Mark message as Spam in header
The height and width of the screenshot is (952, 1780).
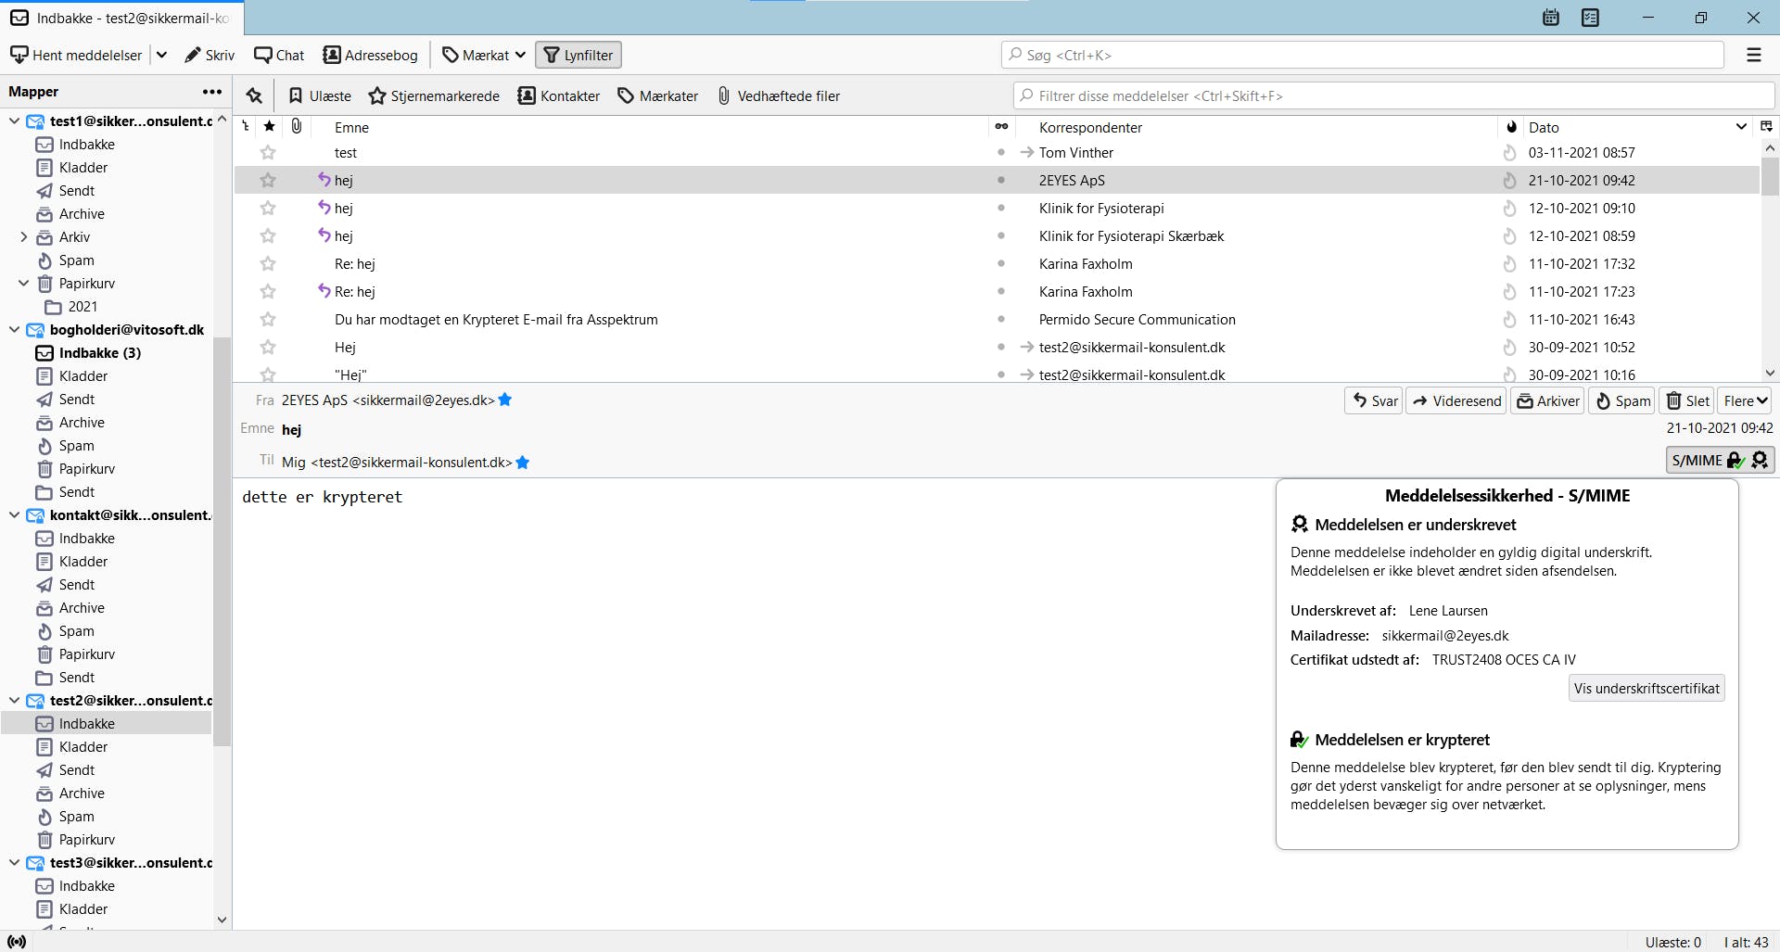pyautogui.click(x=1622, y=400)
